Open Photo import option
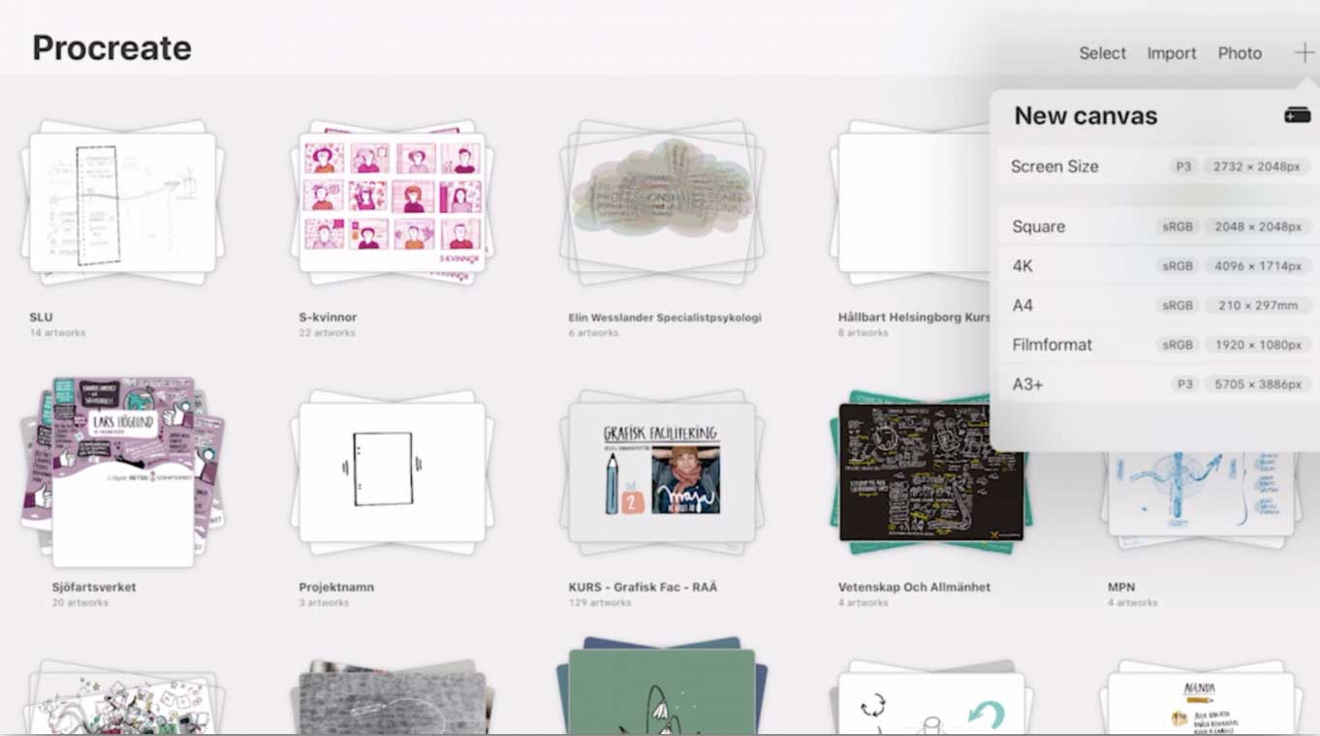The height and width of the screenshot is (736, 1320). pyautogui.click(x=1240, y=53)
